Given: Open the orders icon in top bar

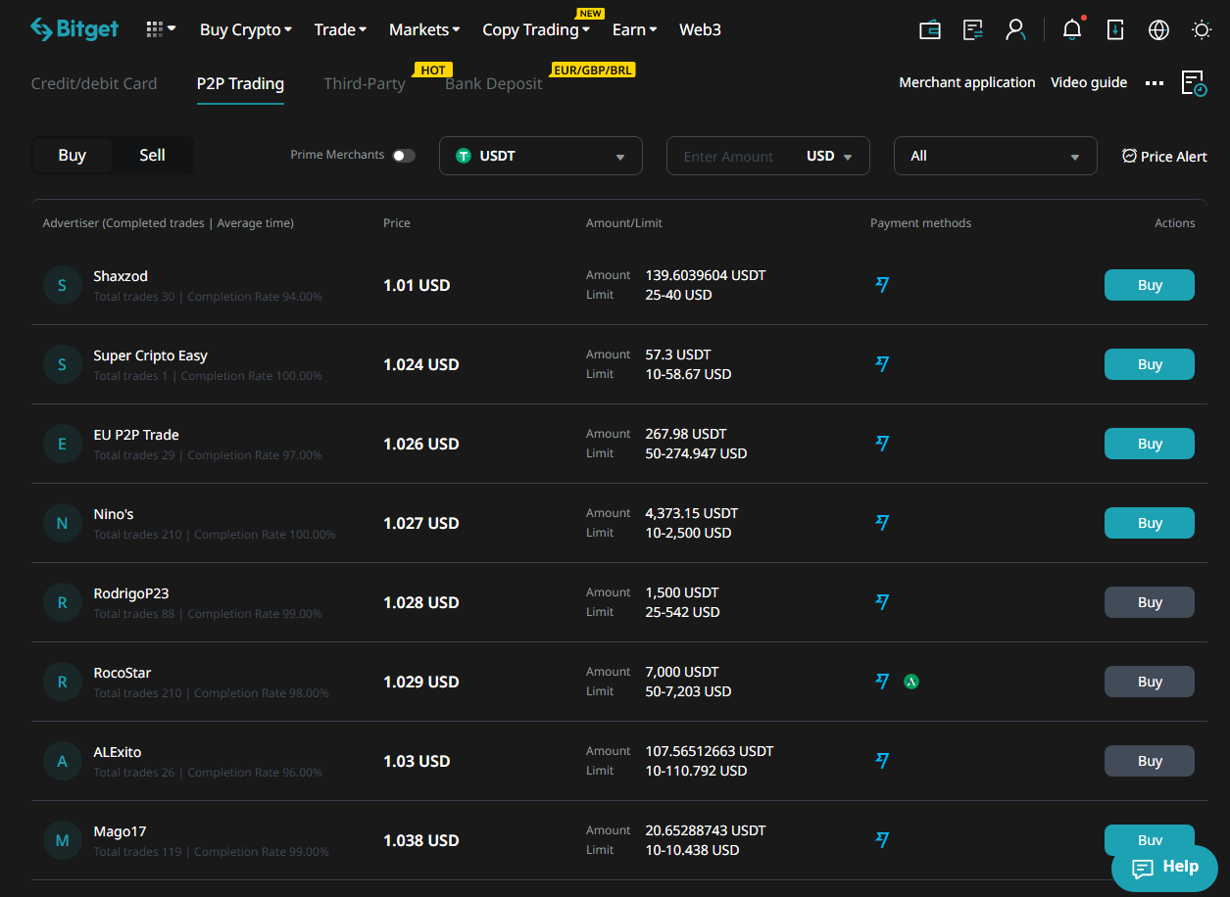Looking at the screenshot, I should 973,29.
